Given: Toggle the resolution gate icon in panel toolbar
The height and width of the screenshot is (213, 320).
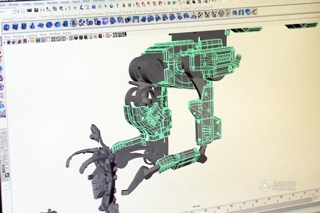Looking at the screenshot, I should point(43,40).
